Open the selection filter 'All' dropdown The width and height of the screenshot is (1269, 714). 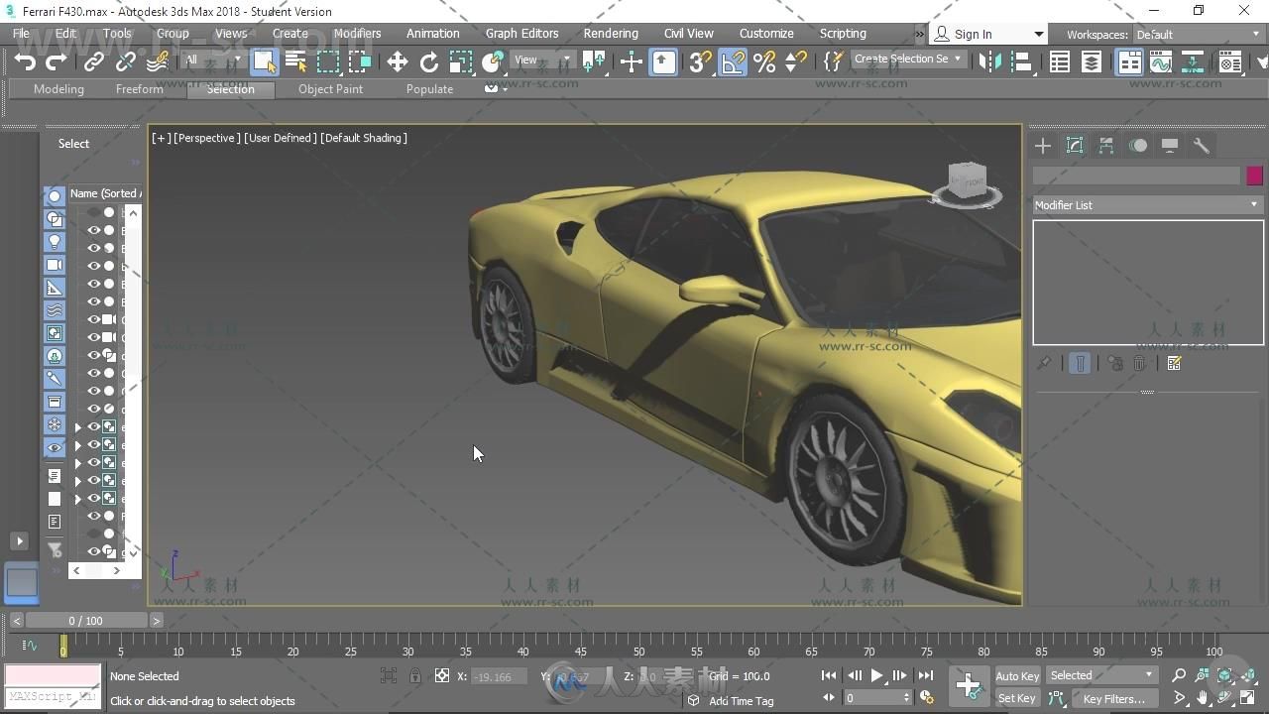coord(213,59)
